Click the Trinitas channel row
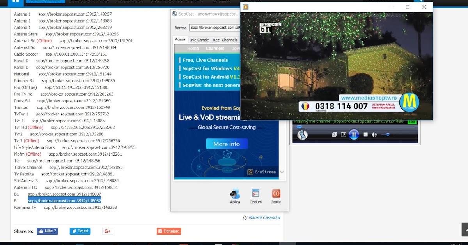This screenshot has height=245, width=468. click(x=62, y=107)
